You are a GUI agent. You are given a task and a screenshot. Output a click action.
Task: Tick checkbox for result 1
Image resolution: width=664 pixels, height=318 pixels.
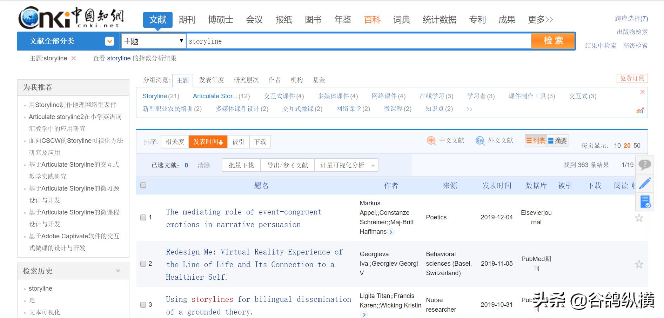pos(143,217)
